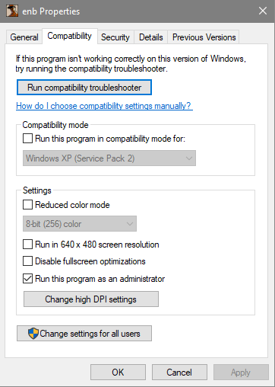Image resolution: width=275 pixels, height=387 pixels.
Task: Enable compatibility mode checkbox
Action: pos(27,139)
